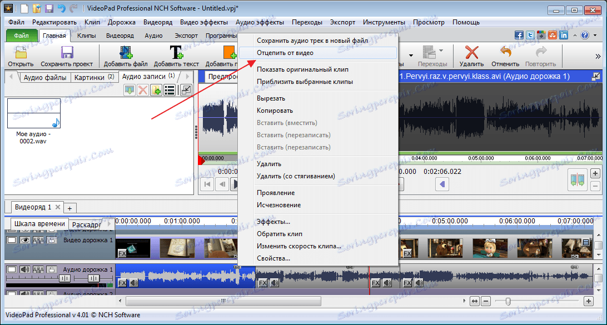Toggle visibility eye on Видео дорожка 1
The image size is (607, 325).
tap(25, 240)
